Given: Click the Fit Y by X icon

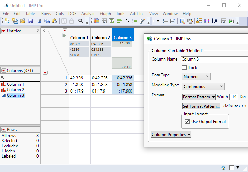Looking at the screenshot, I should [x=127, y=21].
